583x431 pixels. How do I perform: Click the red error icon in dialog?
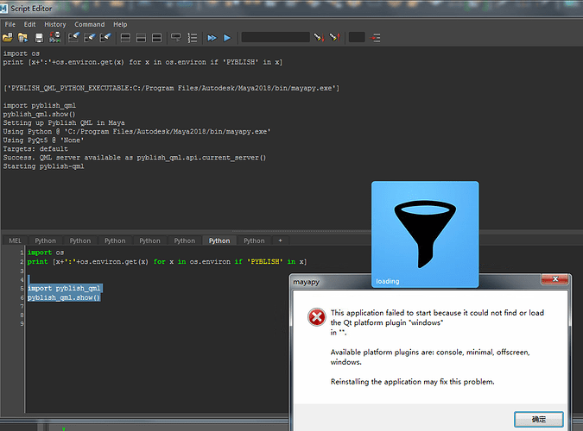(x=316, y=317)
